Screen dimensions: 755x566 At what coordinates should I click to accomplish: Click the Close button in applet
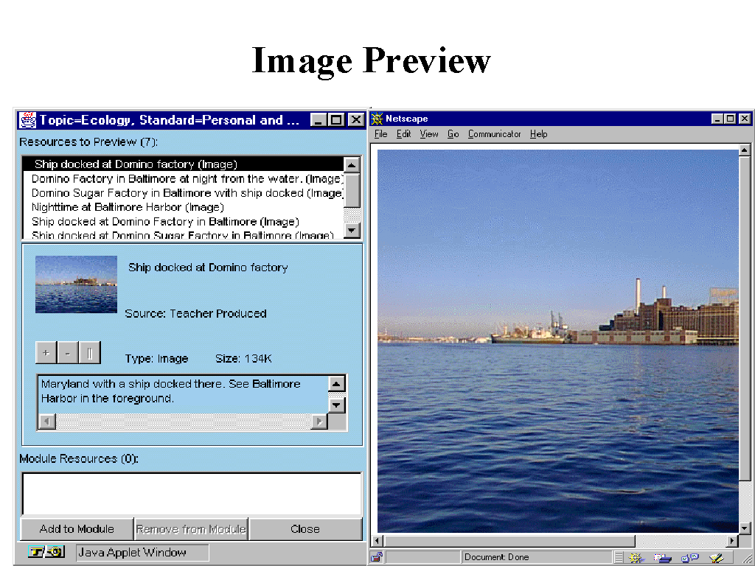[x=305, y=529]
